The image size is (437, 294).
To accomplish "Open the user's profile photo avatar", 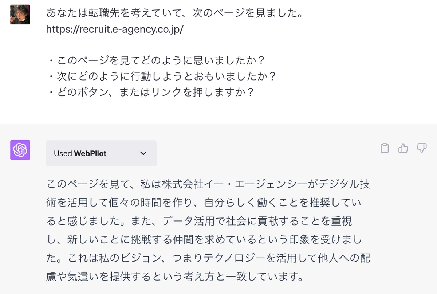I will pyautogui.click(x=20, y=15).
